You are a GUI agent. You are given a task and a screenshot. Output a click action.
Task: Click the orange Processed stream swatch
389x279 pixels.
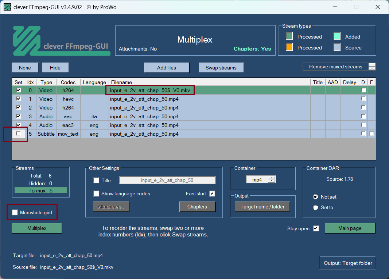(289, 47)
